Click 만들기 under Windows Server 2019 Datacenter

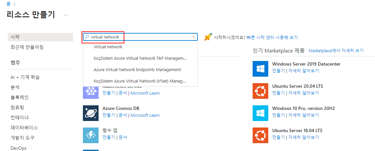pyautogui.click(x=278, y=71)
